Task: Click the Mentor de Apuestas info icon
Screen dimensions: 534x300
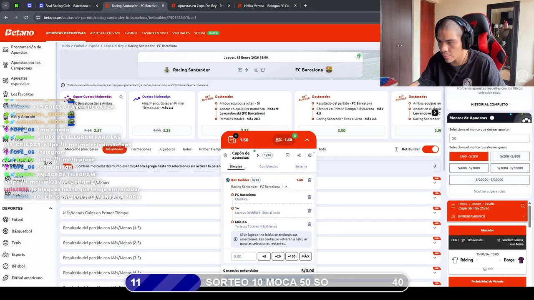Action: pos(492,118)
